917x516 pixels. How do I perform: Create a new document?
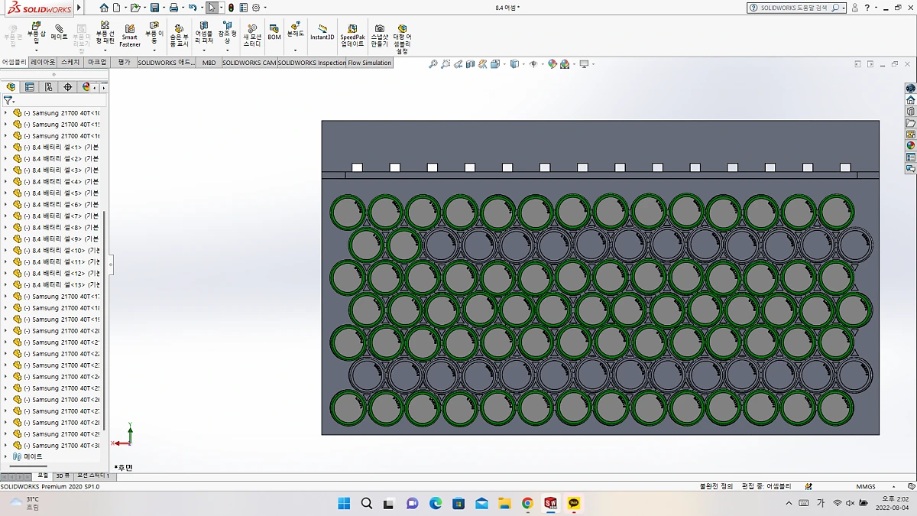[116, 8]
